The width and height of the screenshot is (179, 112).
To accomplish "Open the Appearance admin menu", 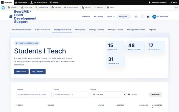I will (42, 7).
